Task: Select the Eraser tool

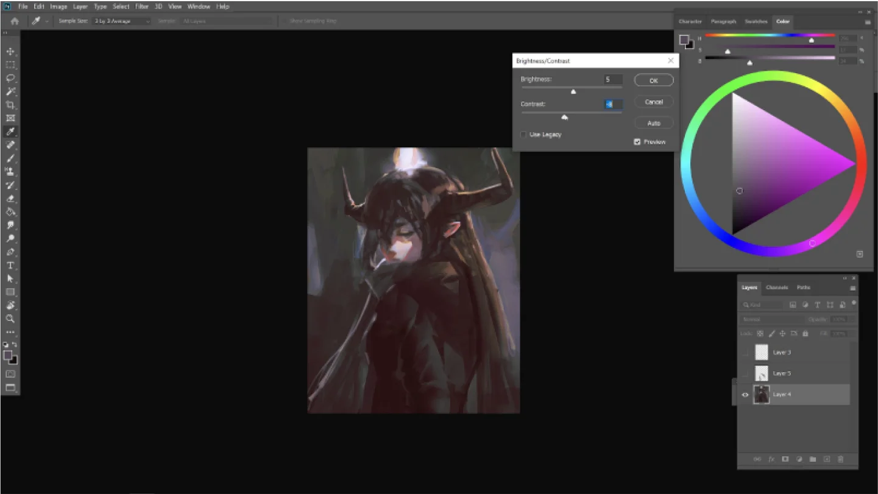Action: [10, 199]
